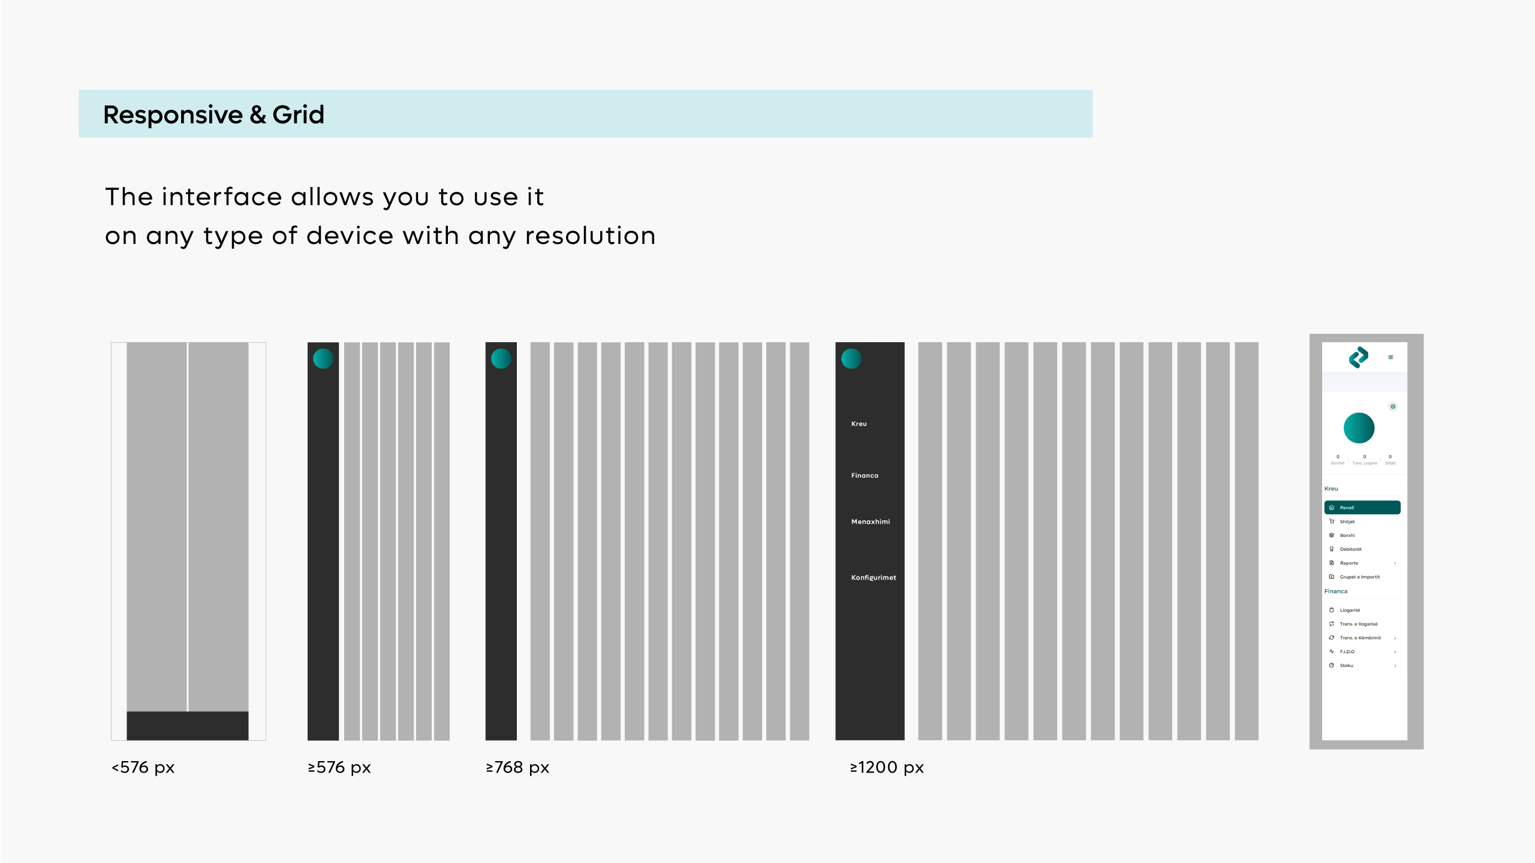The image size is (1535, 863).
Task: Select Grupet e Importit menu item
Action: [x=1359, y=577]
